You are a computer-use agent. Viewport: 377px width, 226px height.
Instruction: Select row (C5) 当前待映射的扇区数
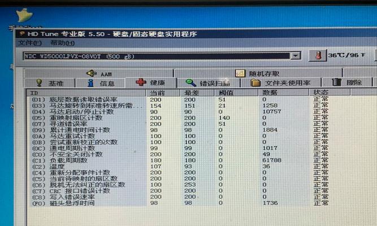pyautogui.click(x=180, y=179)
